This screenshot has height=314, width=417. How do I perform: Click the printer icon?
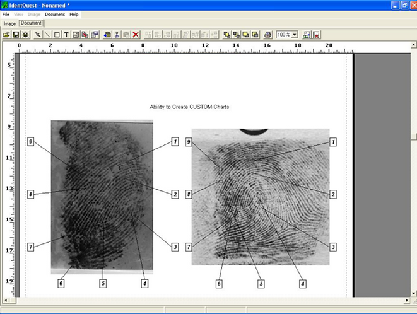[x=268, y=35]
